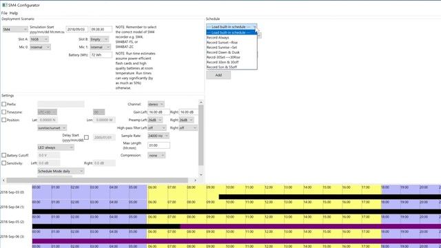Click the 2018-Sep-03 (0) date label
The image size is (441, 248).
tap(12, 192)
